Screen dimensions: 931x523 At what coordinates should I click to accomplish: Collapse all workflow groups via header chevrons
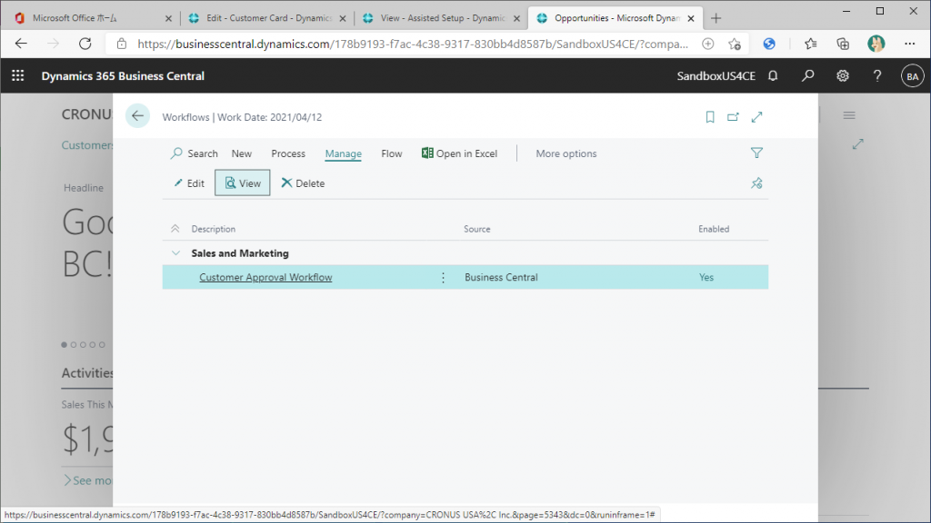[x=175, y=229]
